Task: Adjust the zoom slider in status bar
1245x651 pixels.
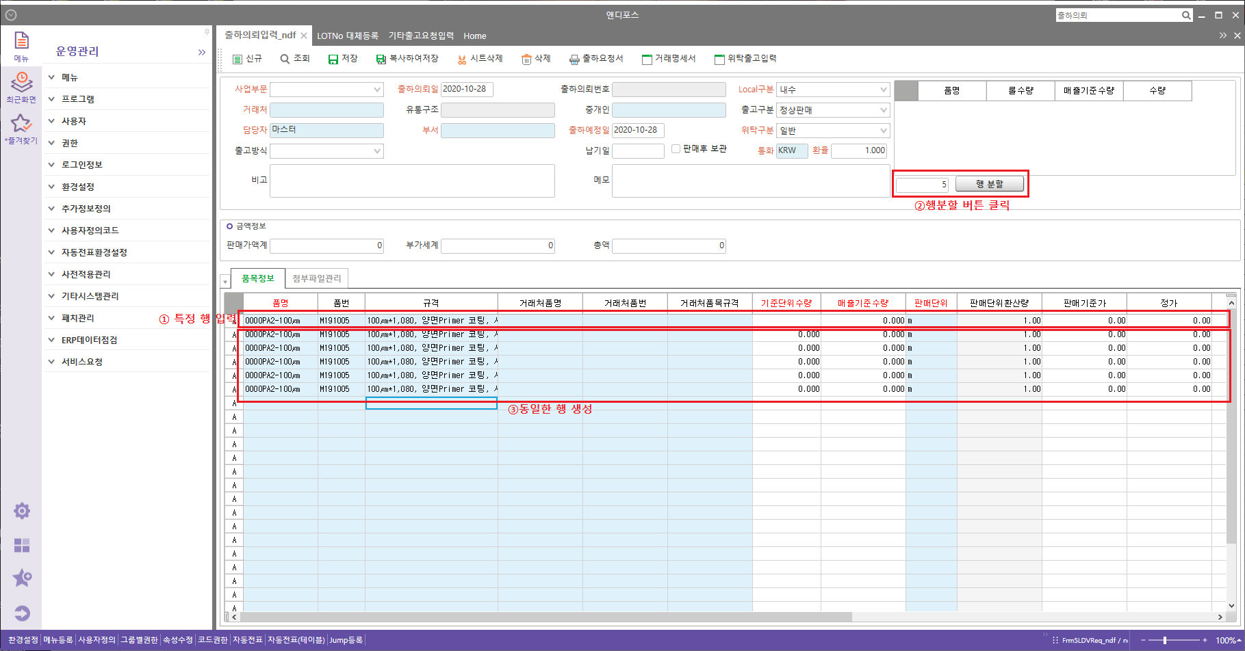Action: pos(1165,640)
